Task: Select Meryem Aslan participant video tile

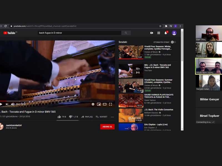Action: point(209,83)
